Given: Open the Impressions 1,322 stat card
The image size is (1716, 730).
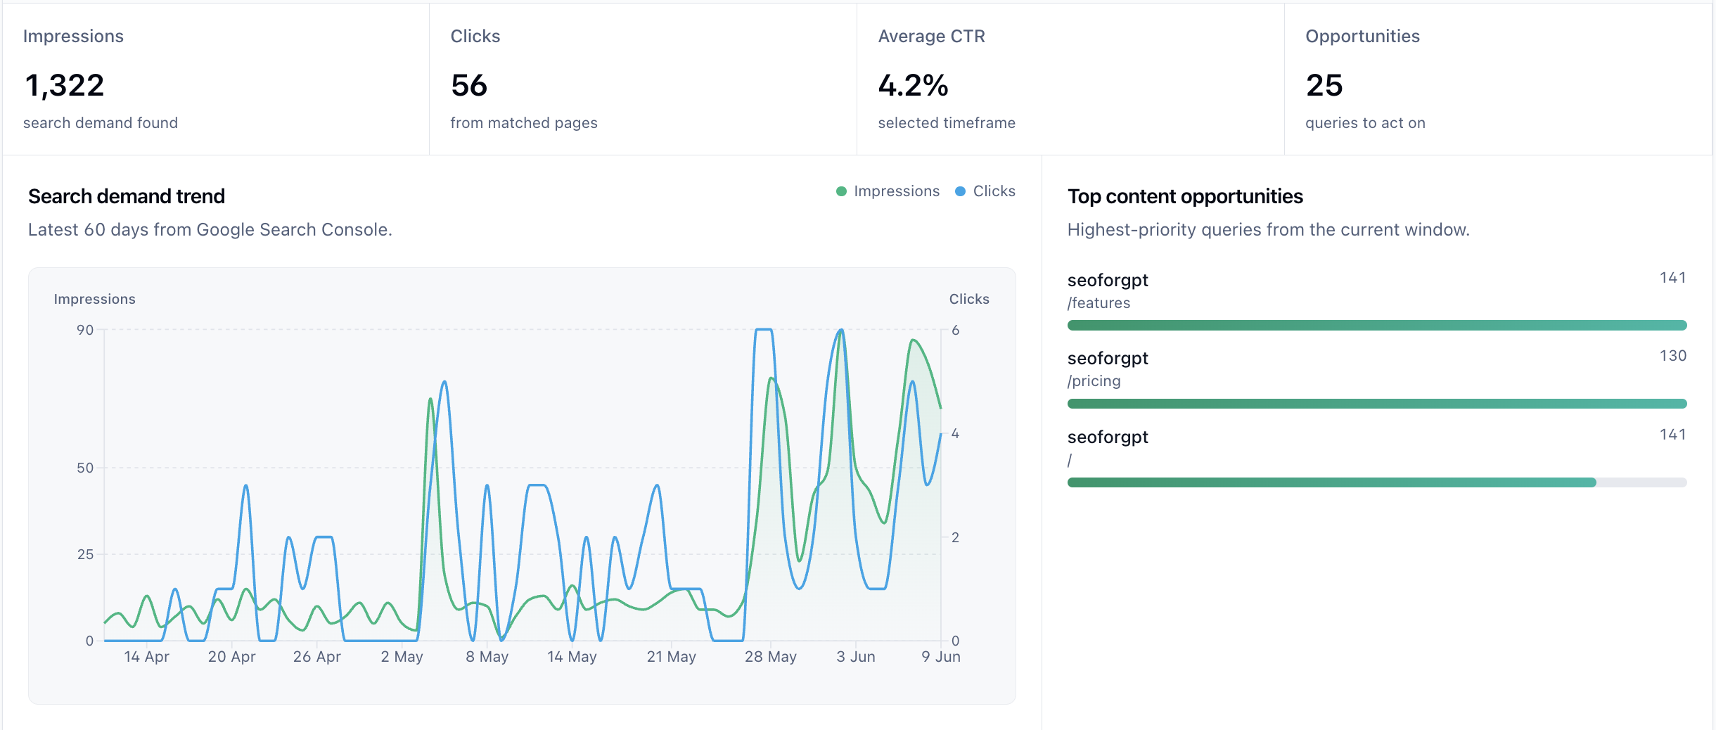Looking at the screenshot, I should (x=216, y=79).
